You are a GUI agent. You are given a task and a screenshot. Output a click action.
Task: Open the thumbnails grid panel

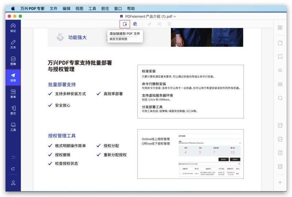click(280, 28)
